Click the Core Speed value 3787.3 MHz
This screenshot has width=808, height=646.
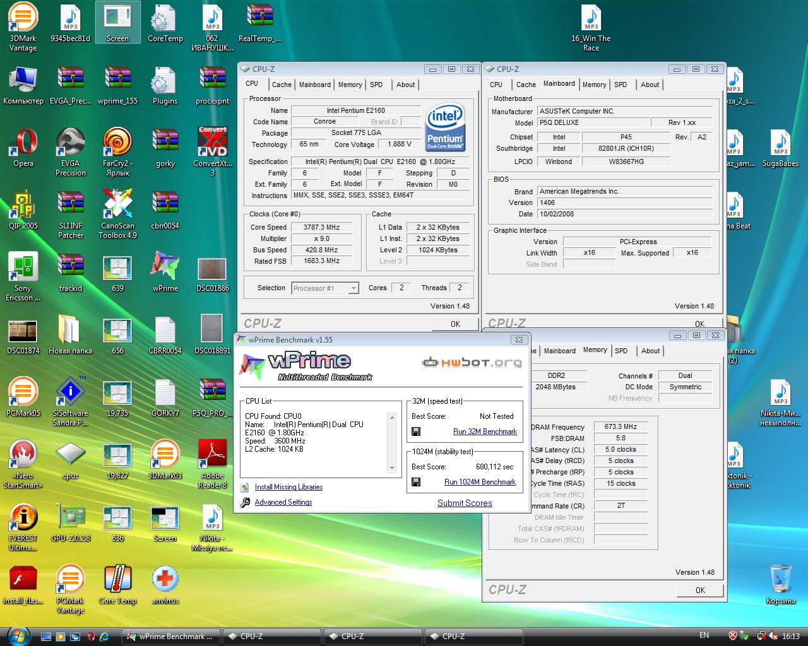322,227
